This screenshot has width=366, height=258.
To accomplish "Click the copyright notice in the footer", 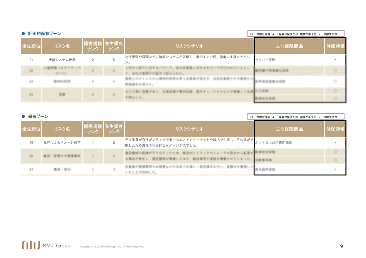I will 112,247.
